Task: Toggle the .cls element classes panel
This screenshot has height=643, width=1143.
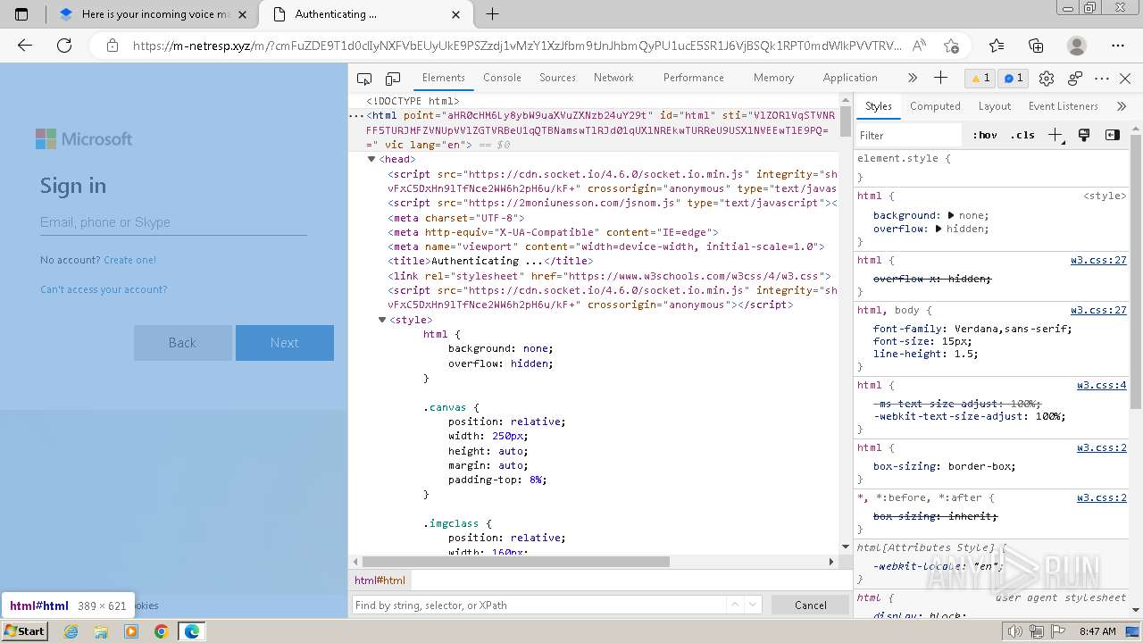Action: 1022,135
